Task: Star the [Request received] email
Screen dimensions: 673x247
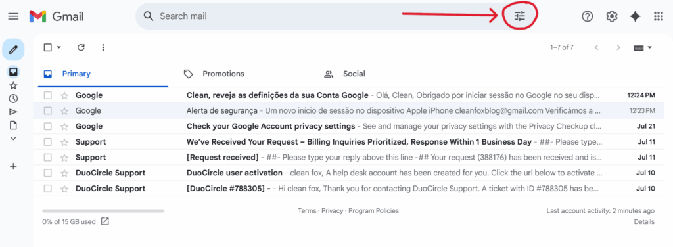Action: [x=64, y=158]
